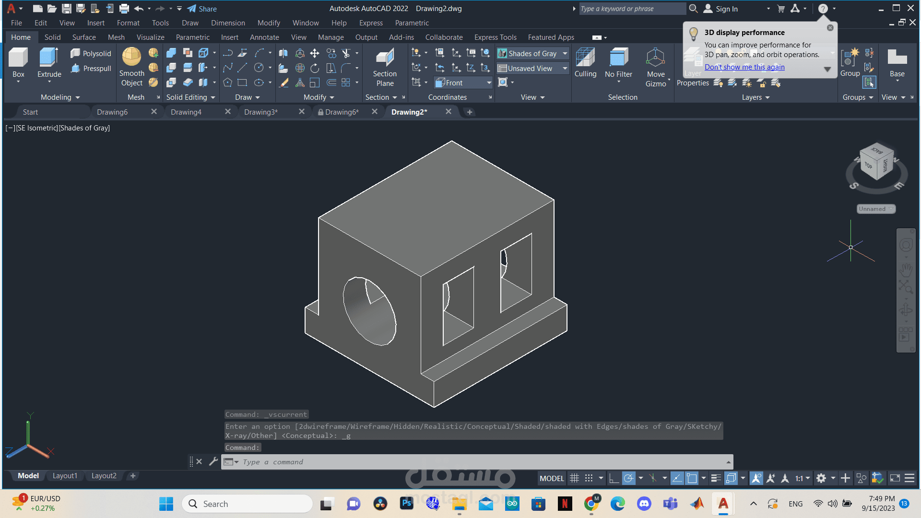Click the Share button in title bar

pos(202,9)
